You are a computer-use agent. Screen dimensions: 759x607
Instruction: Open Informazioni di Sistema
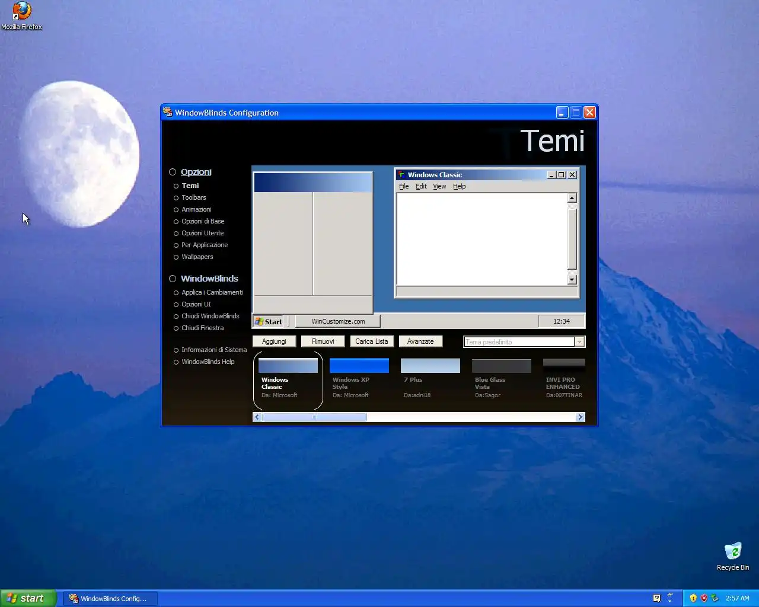pyautogui.click(x=214, y=350)
